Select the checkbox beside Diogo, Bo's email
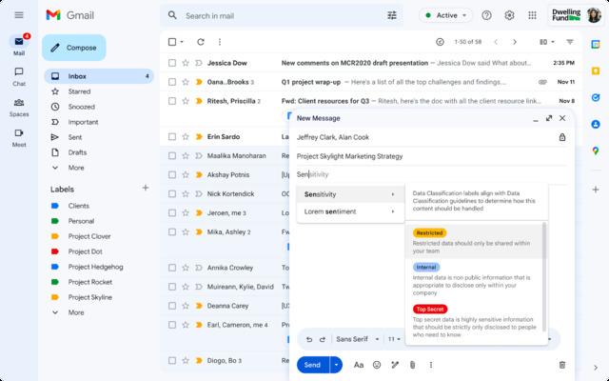The height and width of the screenshot is (381, 609). click(172, 360)
